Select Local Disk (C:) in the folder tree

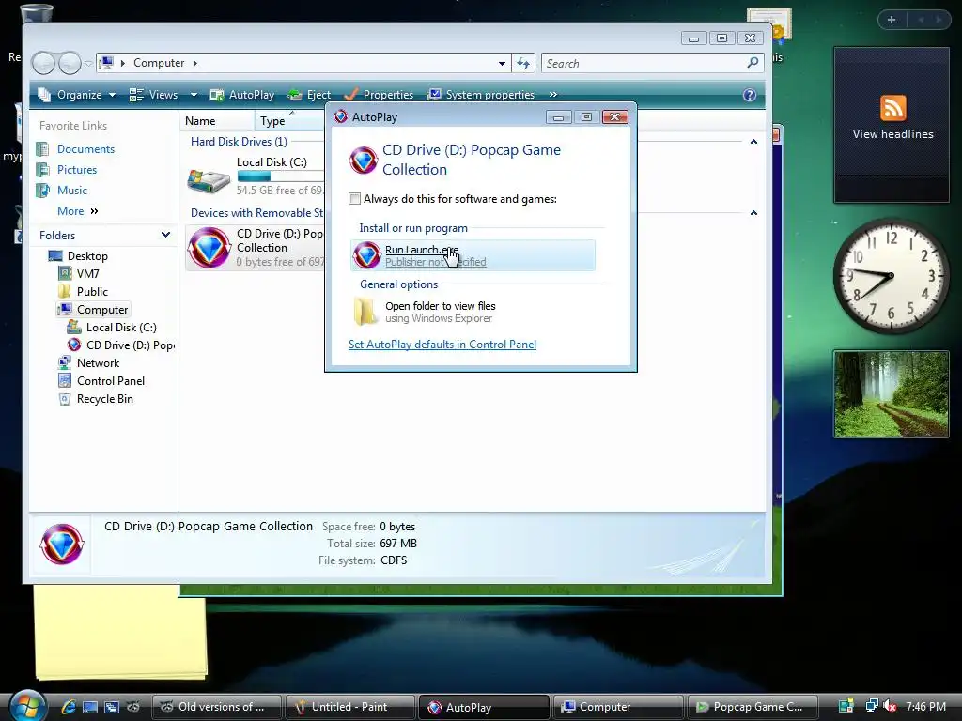click(121, 328)
